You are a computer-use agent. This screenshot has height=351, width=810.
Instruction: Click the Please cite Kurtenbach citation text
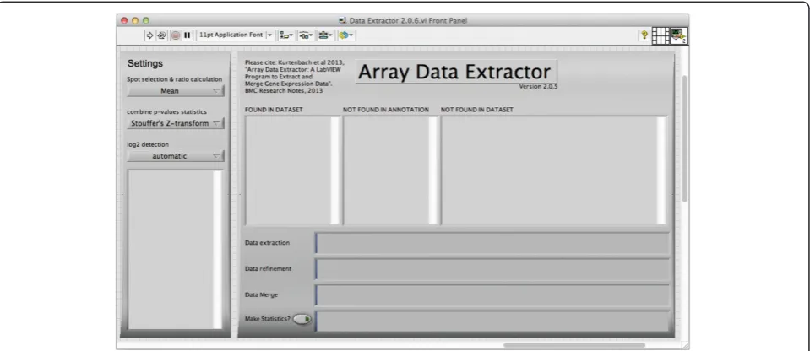[294, 76]
